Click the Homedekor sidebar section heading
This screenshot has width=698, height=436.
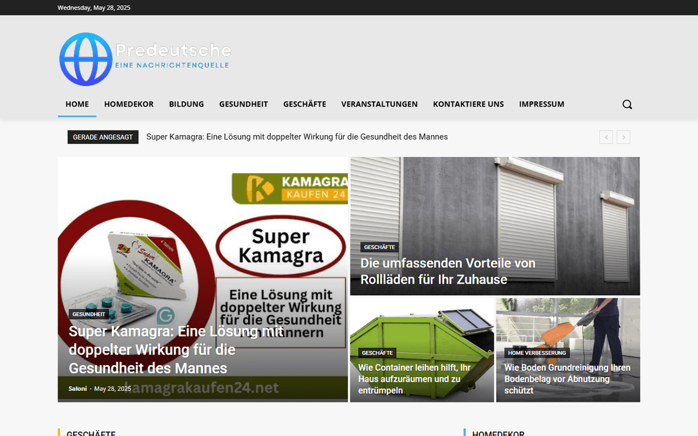(498, 433)
